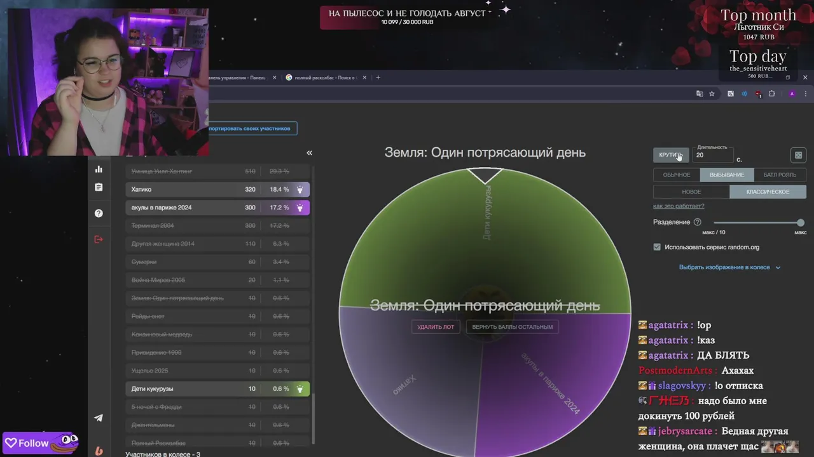Select the БАТЛ РОЯЛЬ wheel mode
The image size is (814, 457).
click(780, 175)
